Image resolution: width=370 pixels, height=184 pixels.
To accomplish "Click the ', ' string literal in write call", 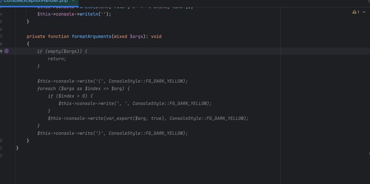I will pos(122,103).
